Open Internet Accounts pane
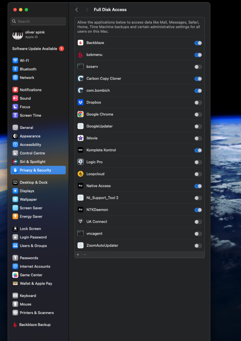241x341 pixels. (x=38, y=266)
